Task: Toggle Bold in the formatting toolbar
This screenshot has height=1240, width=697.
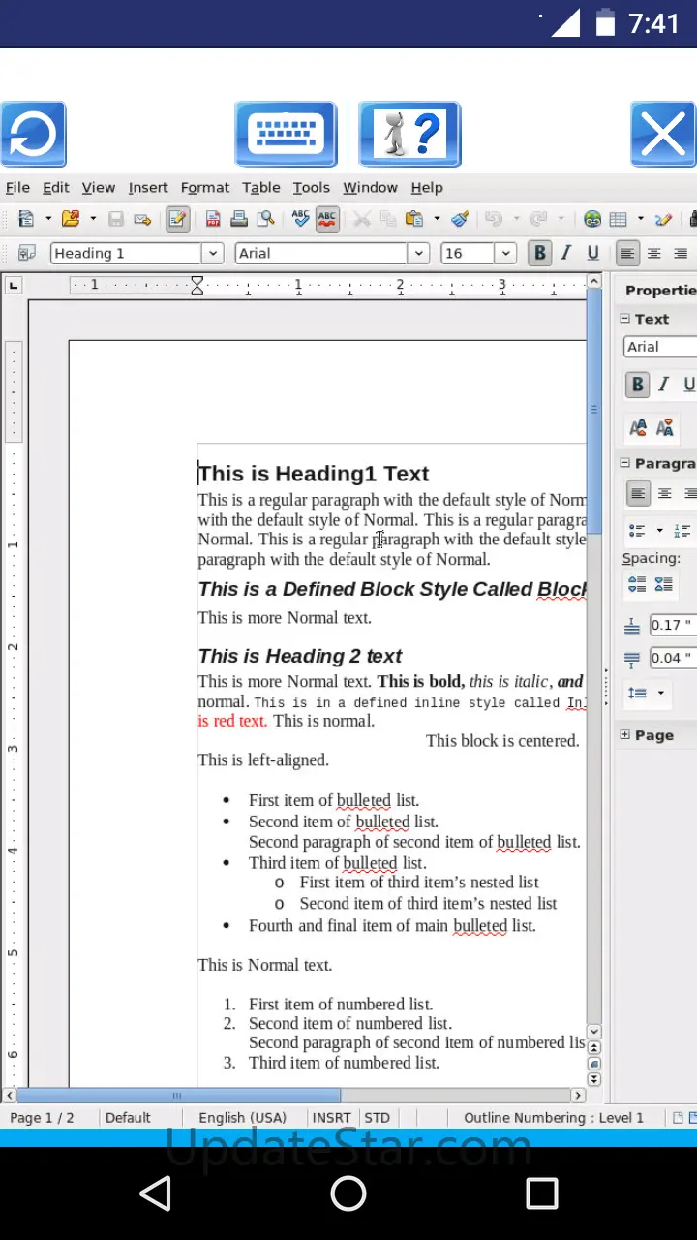Action: pos(539,254)
